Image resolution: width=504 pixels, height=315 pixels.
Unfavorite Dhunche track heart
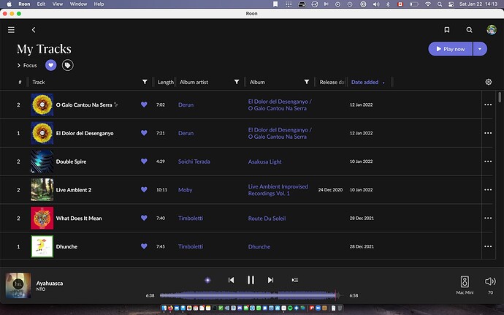pos(144,246)
